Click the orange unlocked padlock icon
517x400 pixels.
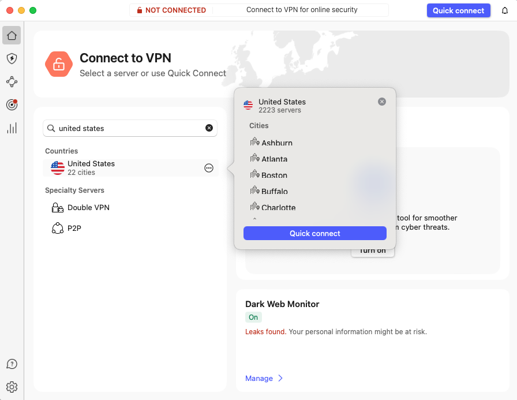pos(59,64)
